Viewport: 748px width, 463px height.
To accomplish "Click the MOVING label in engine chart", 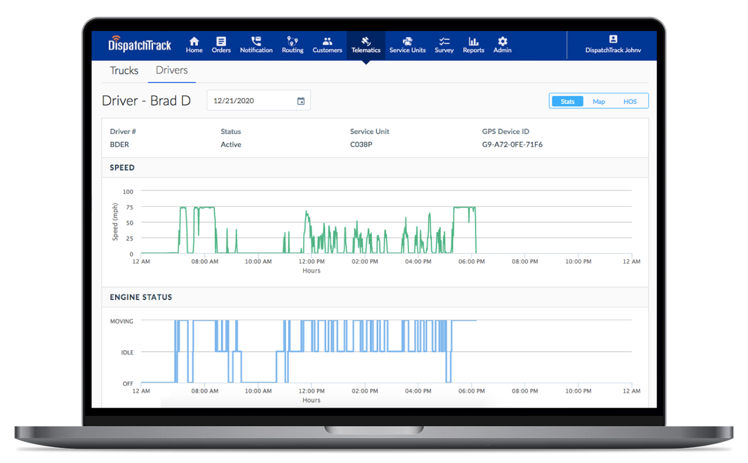I will [121, 321].
